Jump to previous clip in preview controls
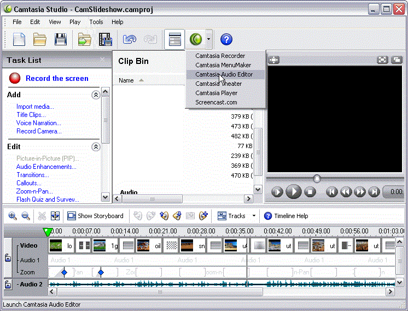Image resolution: width=408 pixels, height=311 pixels. pos(332,192)
